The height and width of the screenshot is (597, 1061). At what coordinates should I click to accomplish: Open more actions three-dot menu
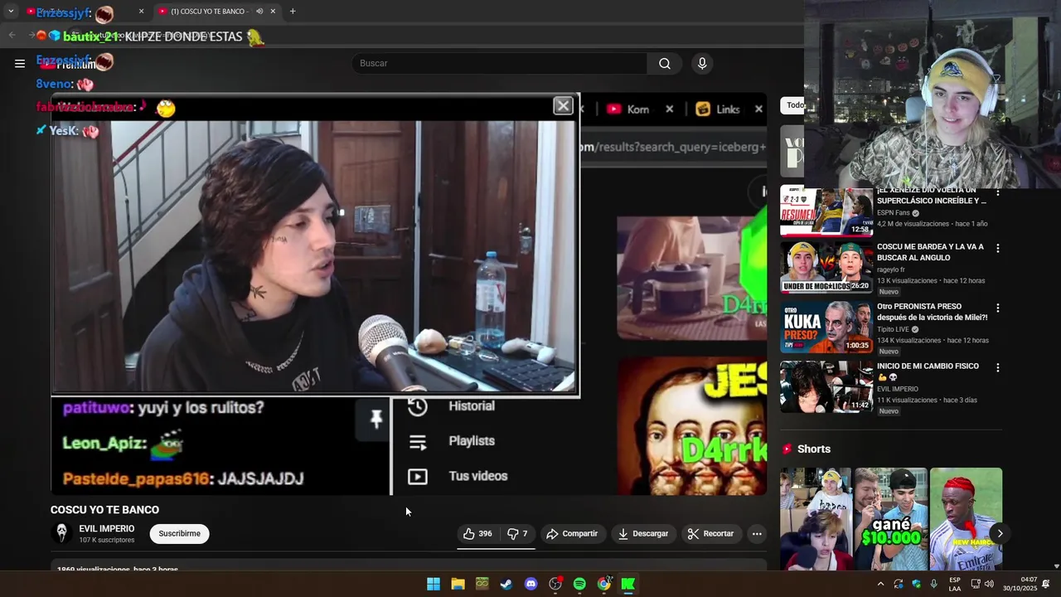(x=757, y=534)
